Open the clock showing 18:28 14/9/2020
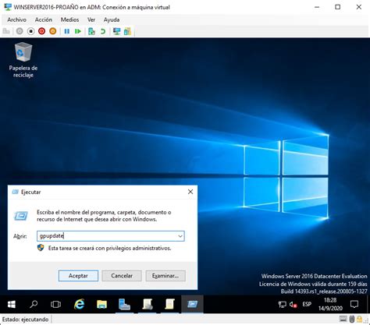 330,304
